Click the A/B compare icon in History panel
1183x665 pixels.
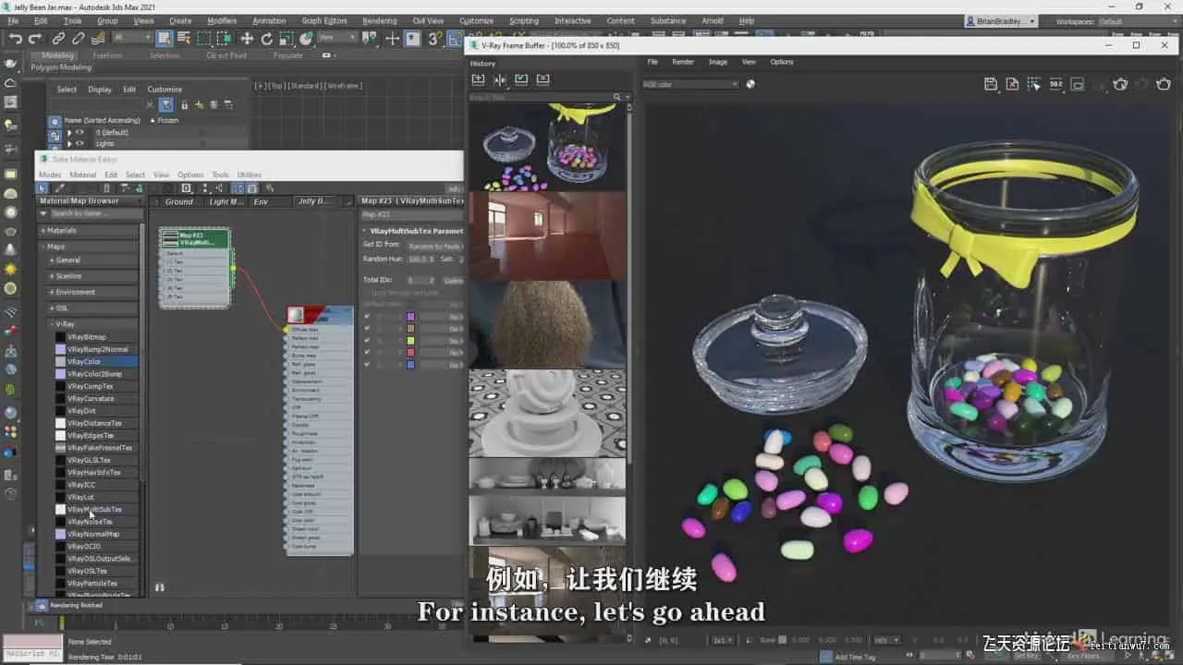coord(500,79)
